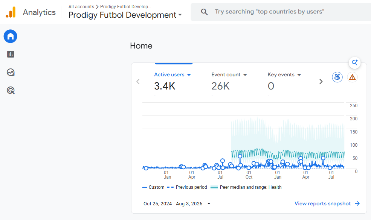Viewport: 371px width, 220px height.
Task: Open the Explore section icon
Action: pos(11,72)
